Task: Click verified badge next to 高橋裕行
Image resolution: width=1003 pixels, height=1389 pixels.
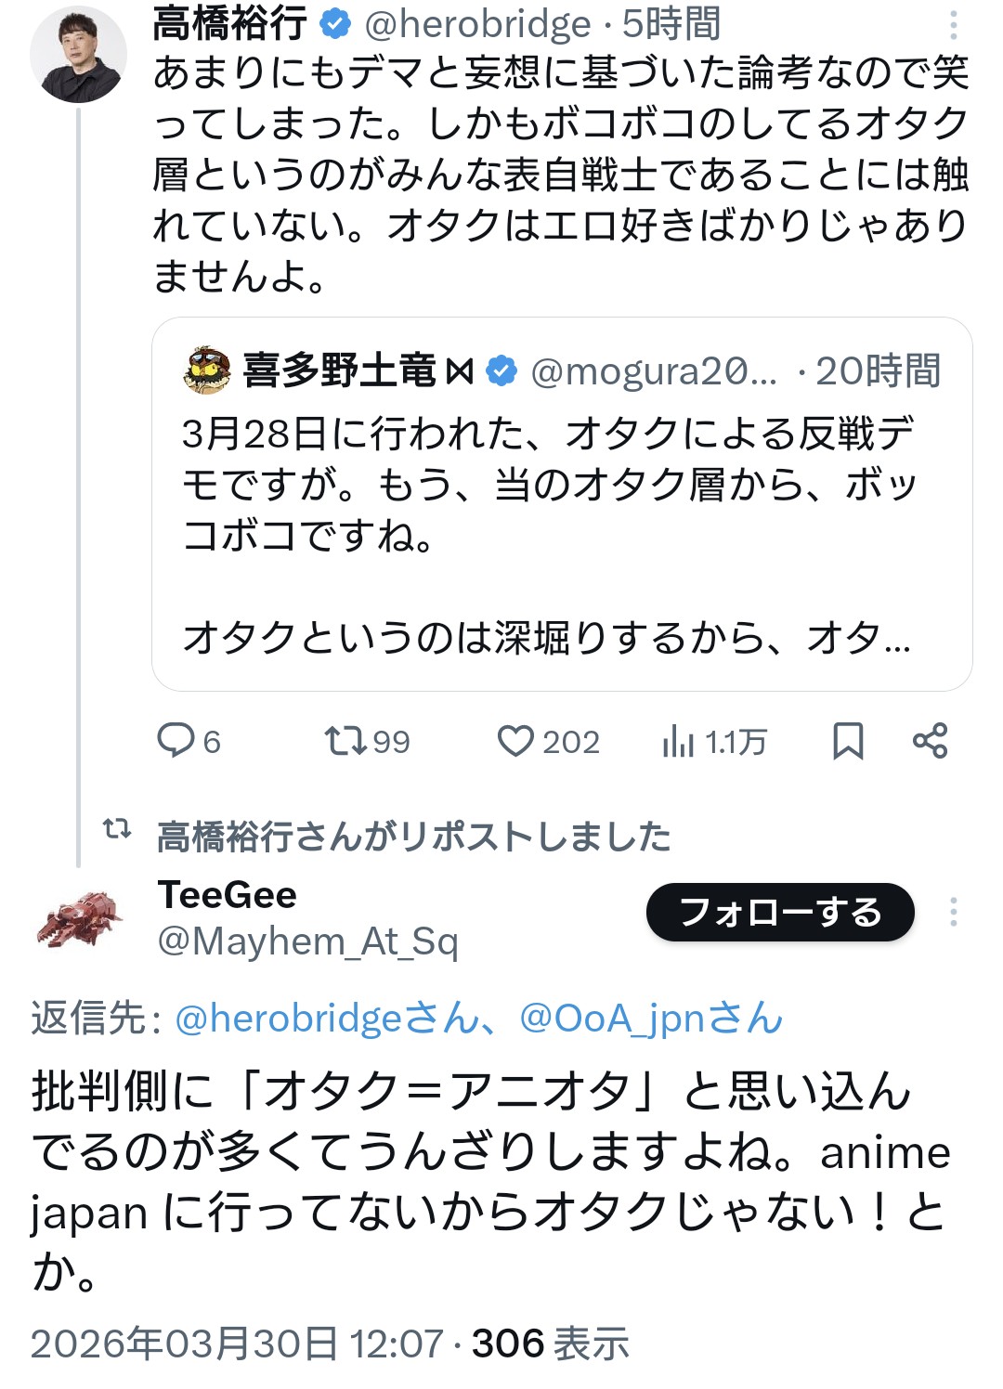Action: 334,24
